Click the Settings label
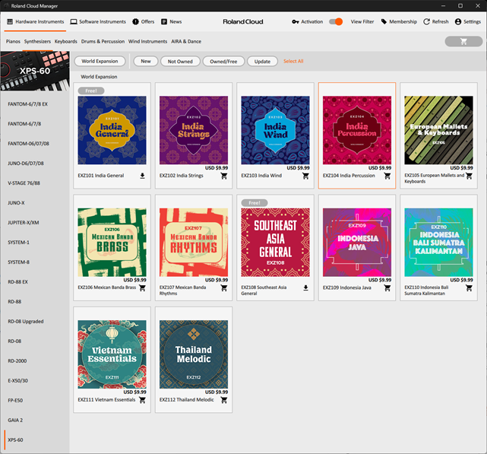 pyautogui.click(x=472, y=22)
